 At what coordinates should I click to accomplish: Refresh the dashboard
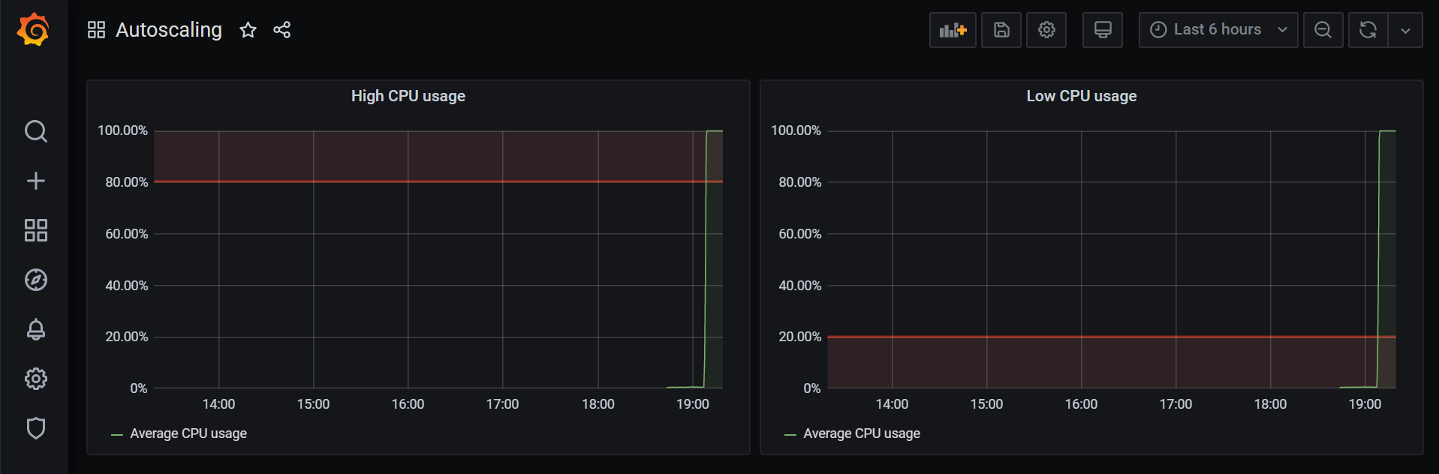point(1368,30)
